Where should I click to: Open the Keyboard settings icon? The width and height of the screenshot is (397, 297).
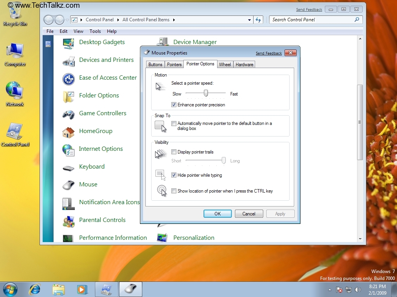[x=92, y=167]
